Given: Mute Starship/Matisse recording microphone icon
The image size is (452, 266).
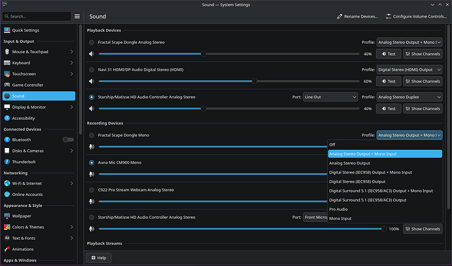Looking at the screenshot, I should coord(91,229).
